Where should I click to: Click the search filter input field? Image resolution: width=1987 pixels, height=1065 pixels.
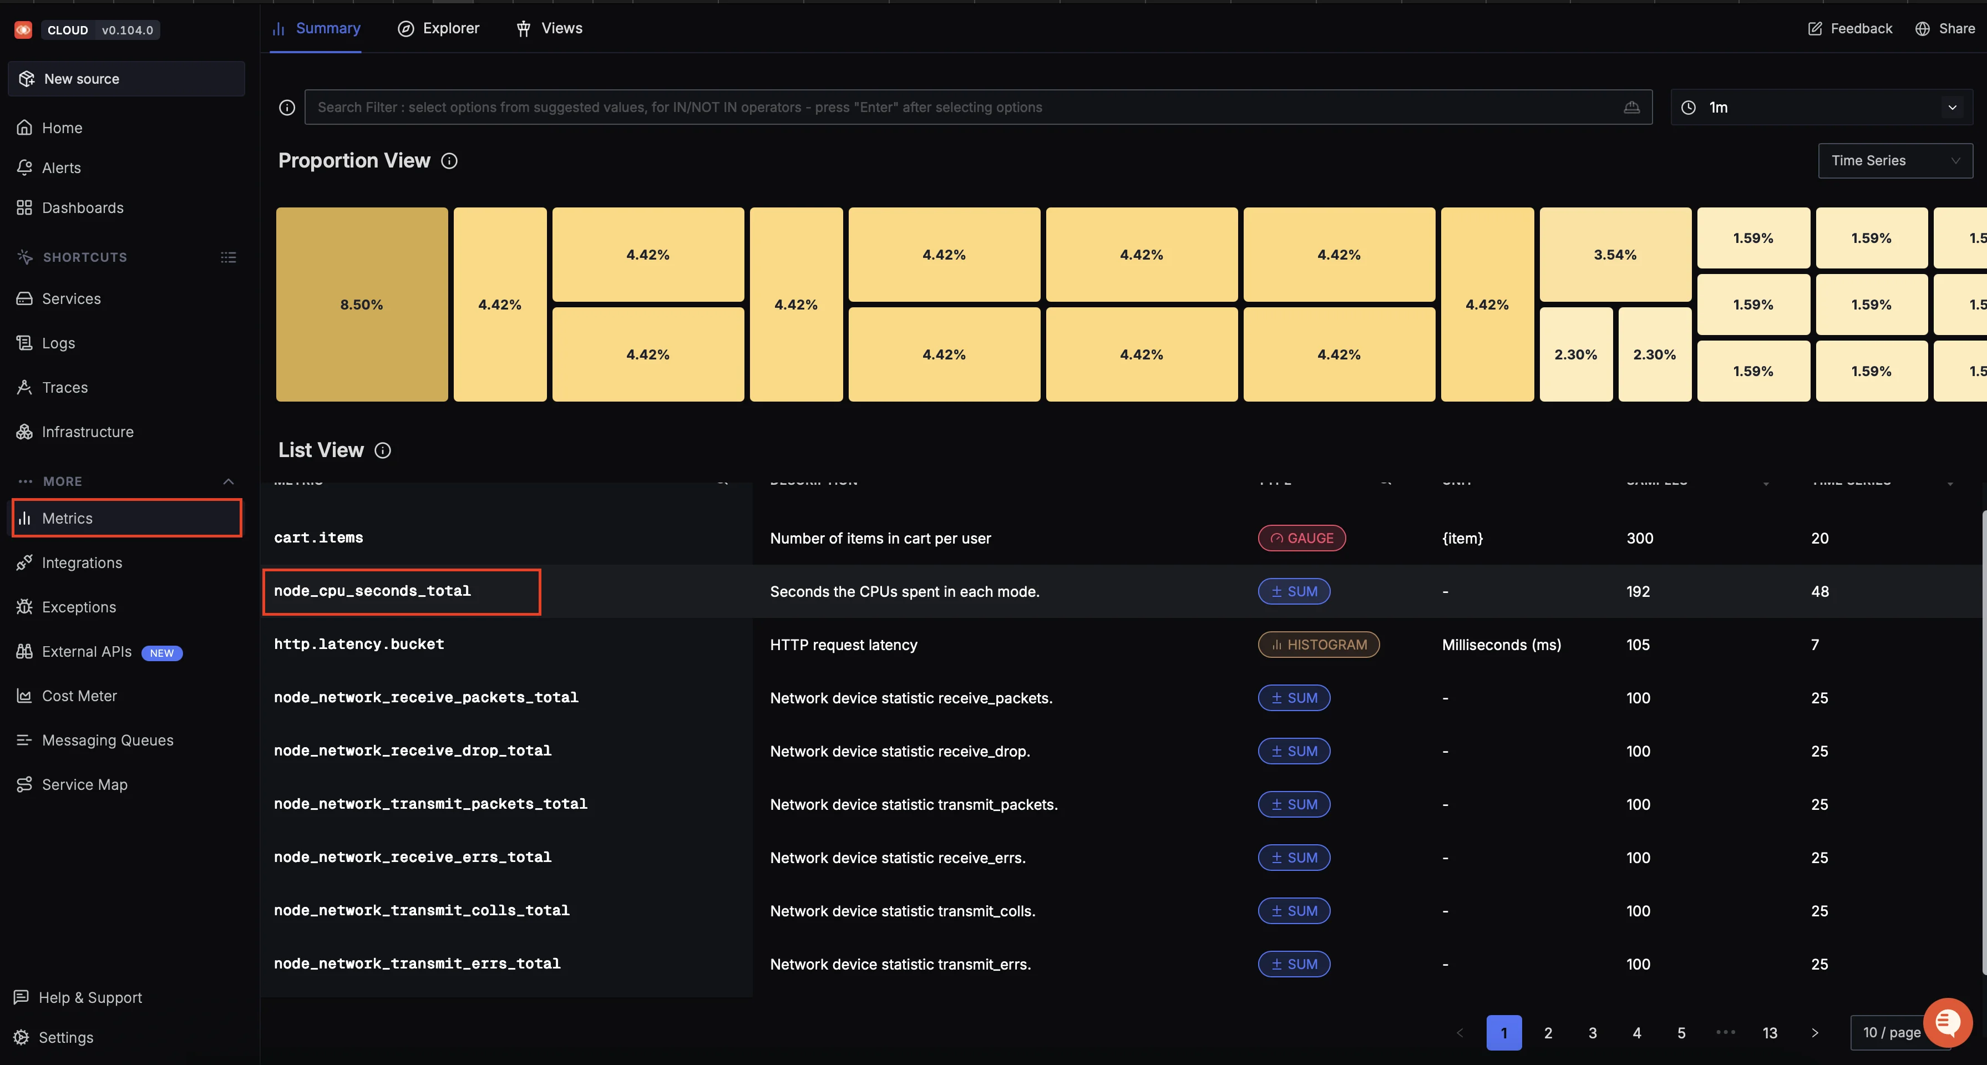(x=926, y=107)
